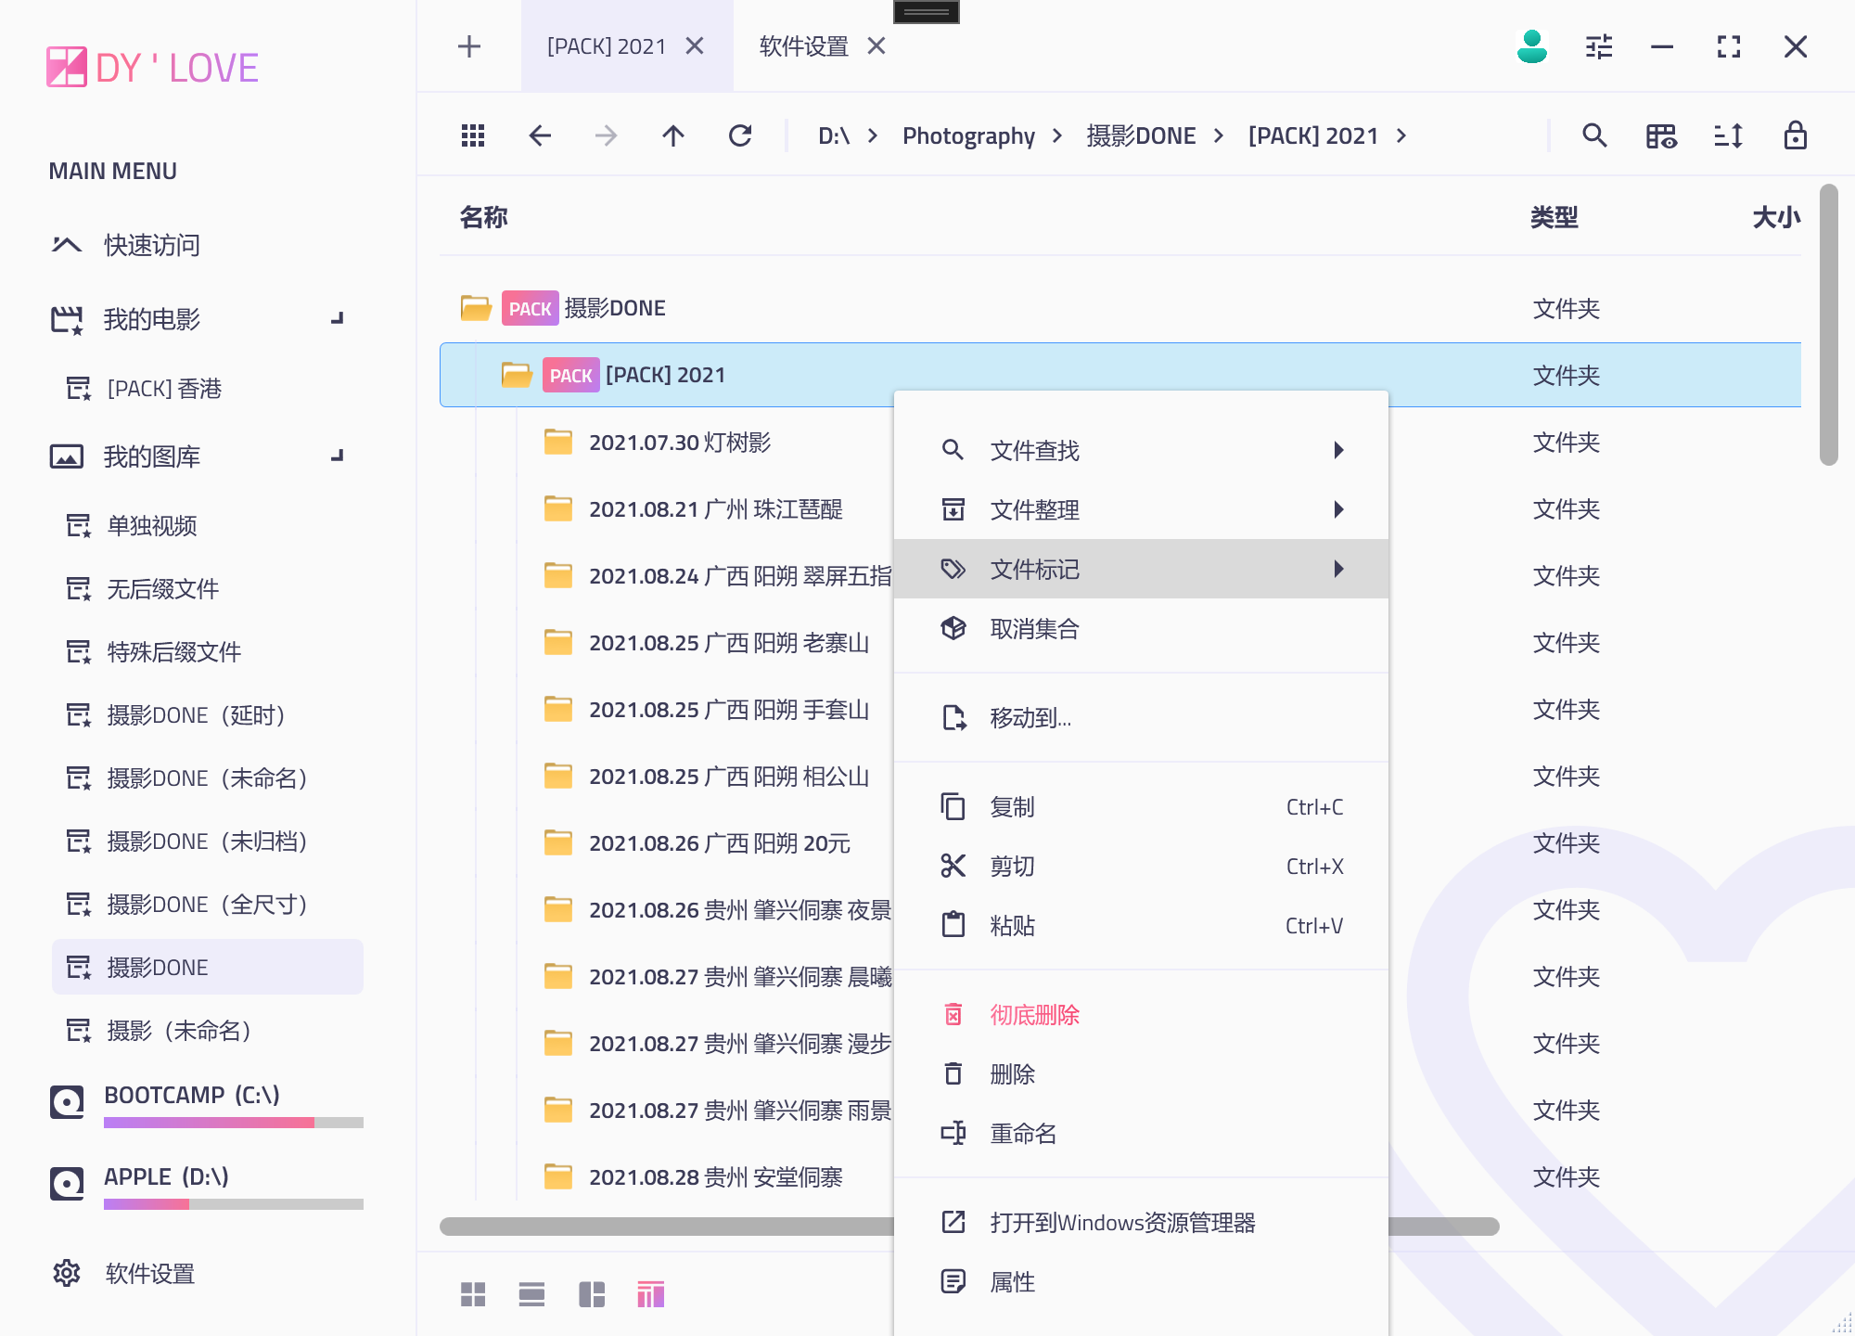The image size is (1855, 1336).
Task: Open the tune sliders icon in title bar
Action: point(1599,46)
